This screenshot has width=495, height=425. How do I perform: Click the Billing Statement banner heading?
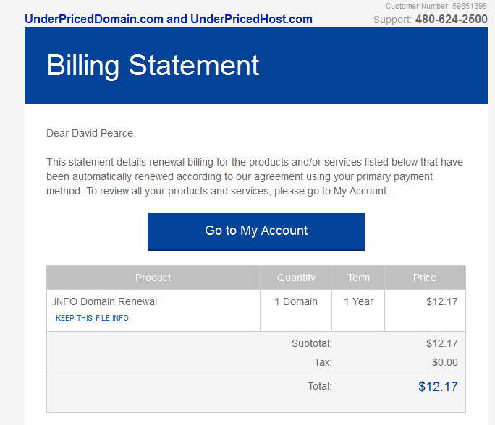pyautogui.click(x=153, y=66)
